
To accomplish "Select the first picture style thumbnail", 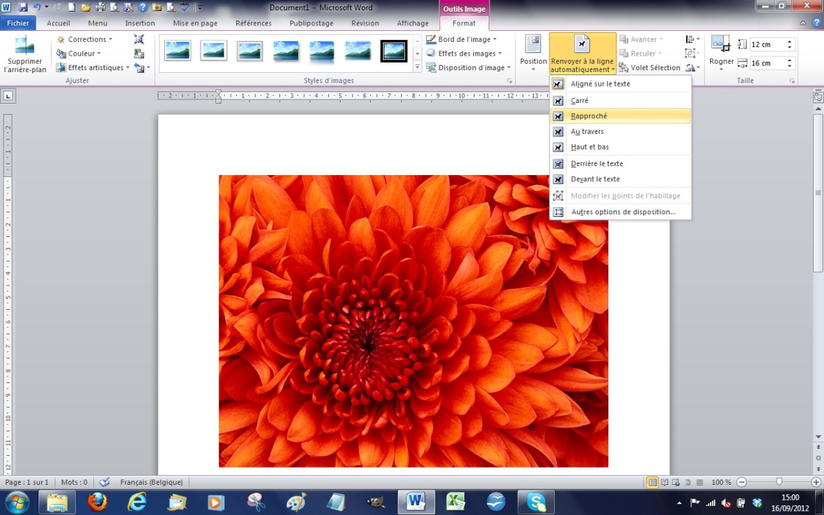I will 178,51.
